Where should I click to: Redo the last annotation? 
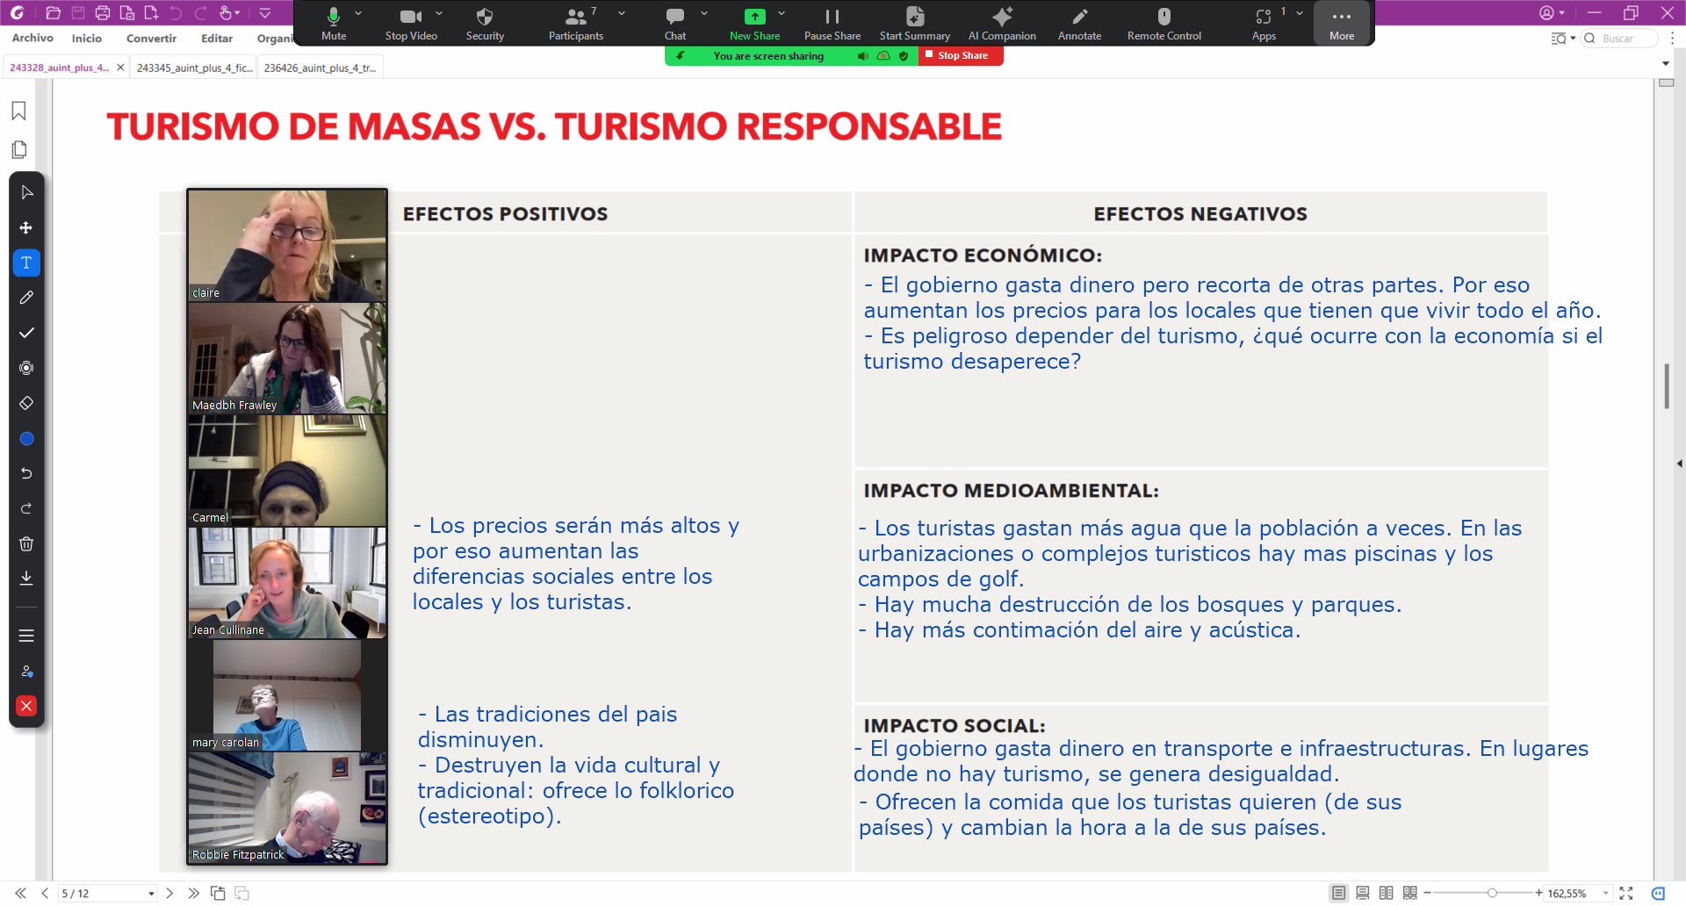(x=26, y=508)
